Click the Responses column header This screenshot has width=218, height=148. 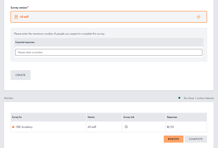pyautogui.click(x=172, y=117)
